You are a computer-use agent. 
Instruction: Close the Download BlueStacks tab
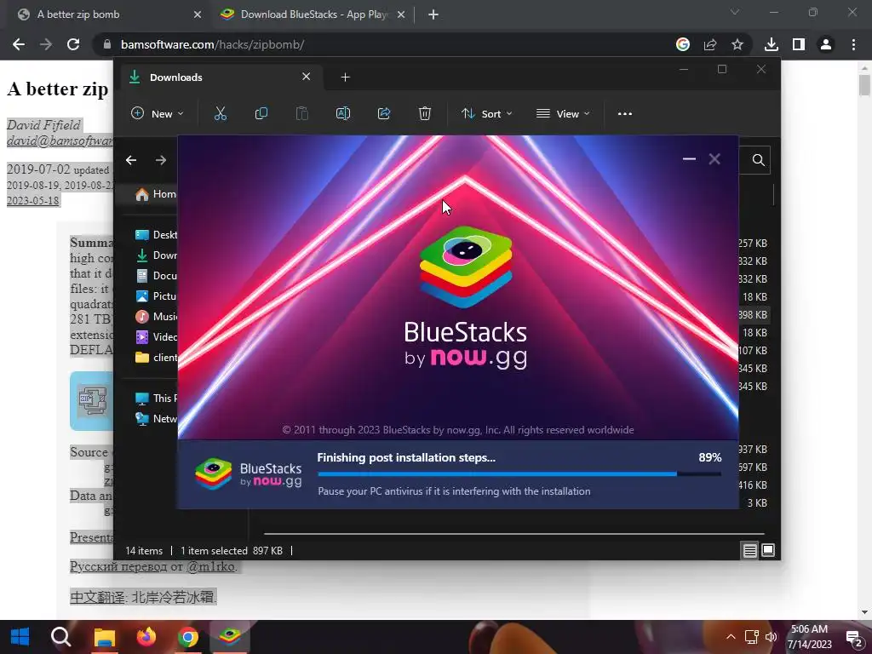click(x=401, y=14)
